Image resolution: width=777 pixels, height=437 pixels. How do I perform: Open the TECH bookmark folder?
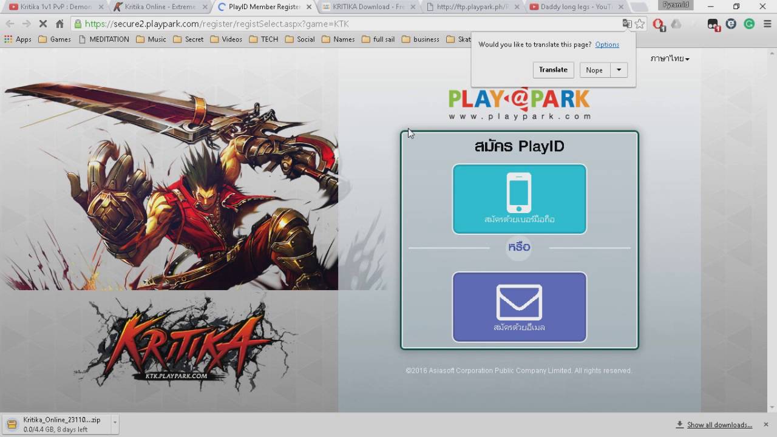click(263, 39)
